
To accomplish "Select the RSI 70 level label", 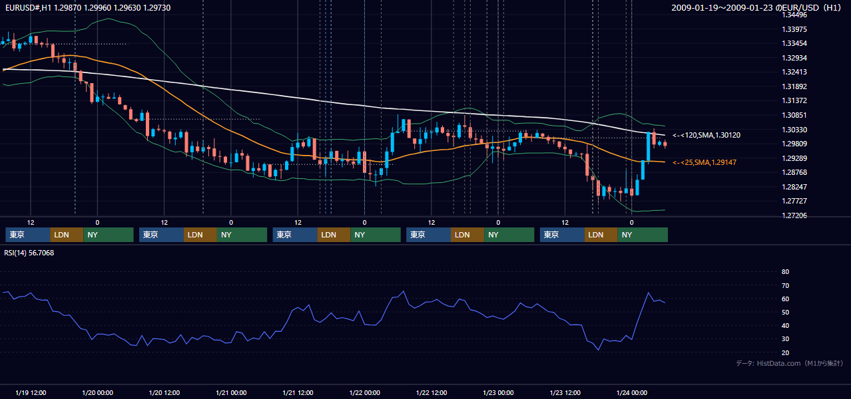I will point(785,285).
